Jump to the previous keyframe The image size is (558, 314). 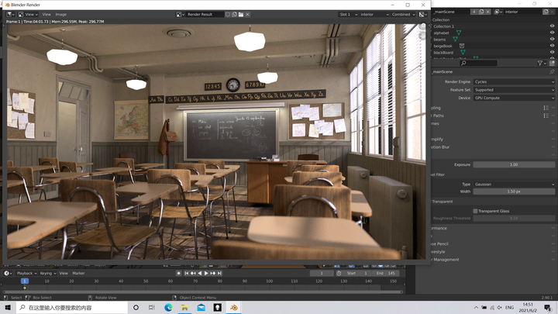193,274
